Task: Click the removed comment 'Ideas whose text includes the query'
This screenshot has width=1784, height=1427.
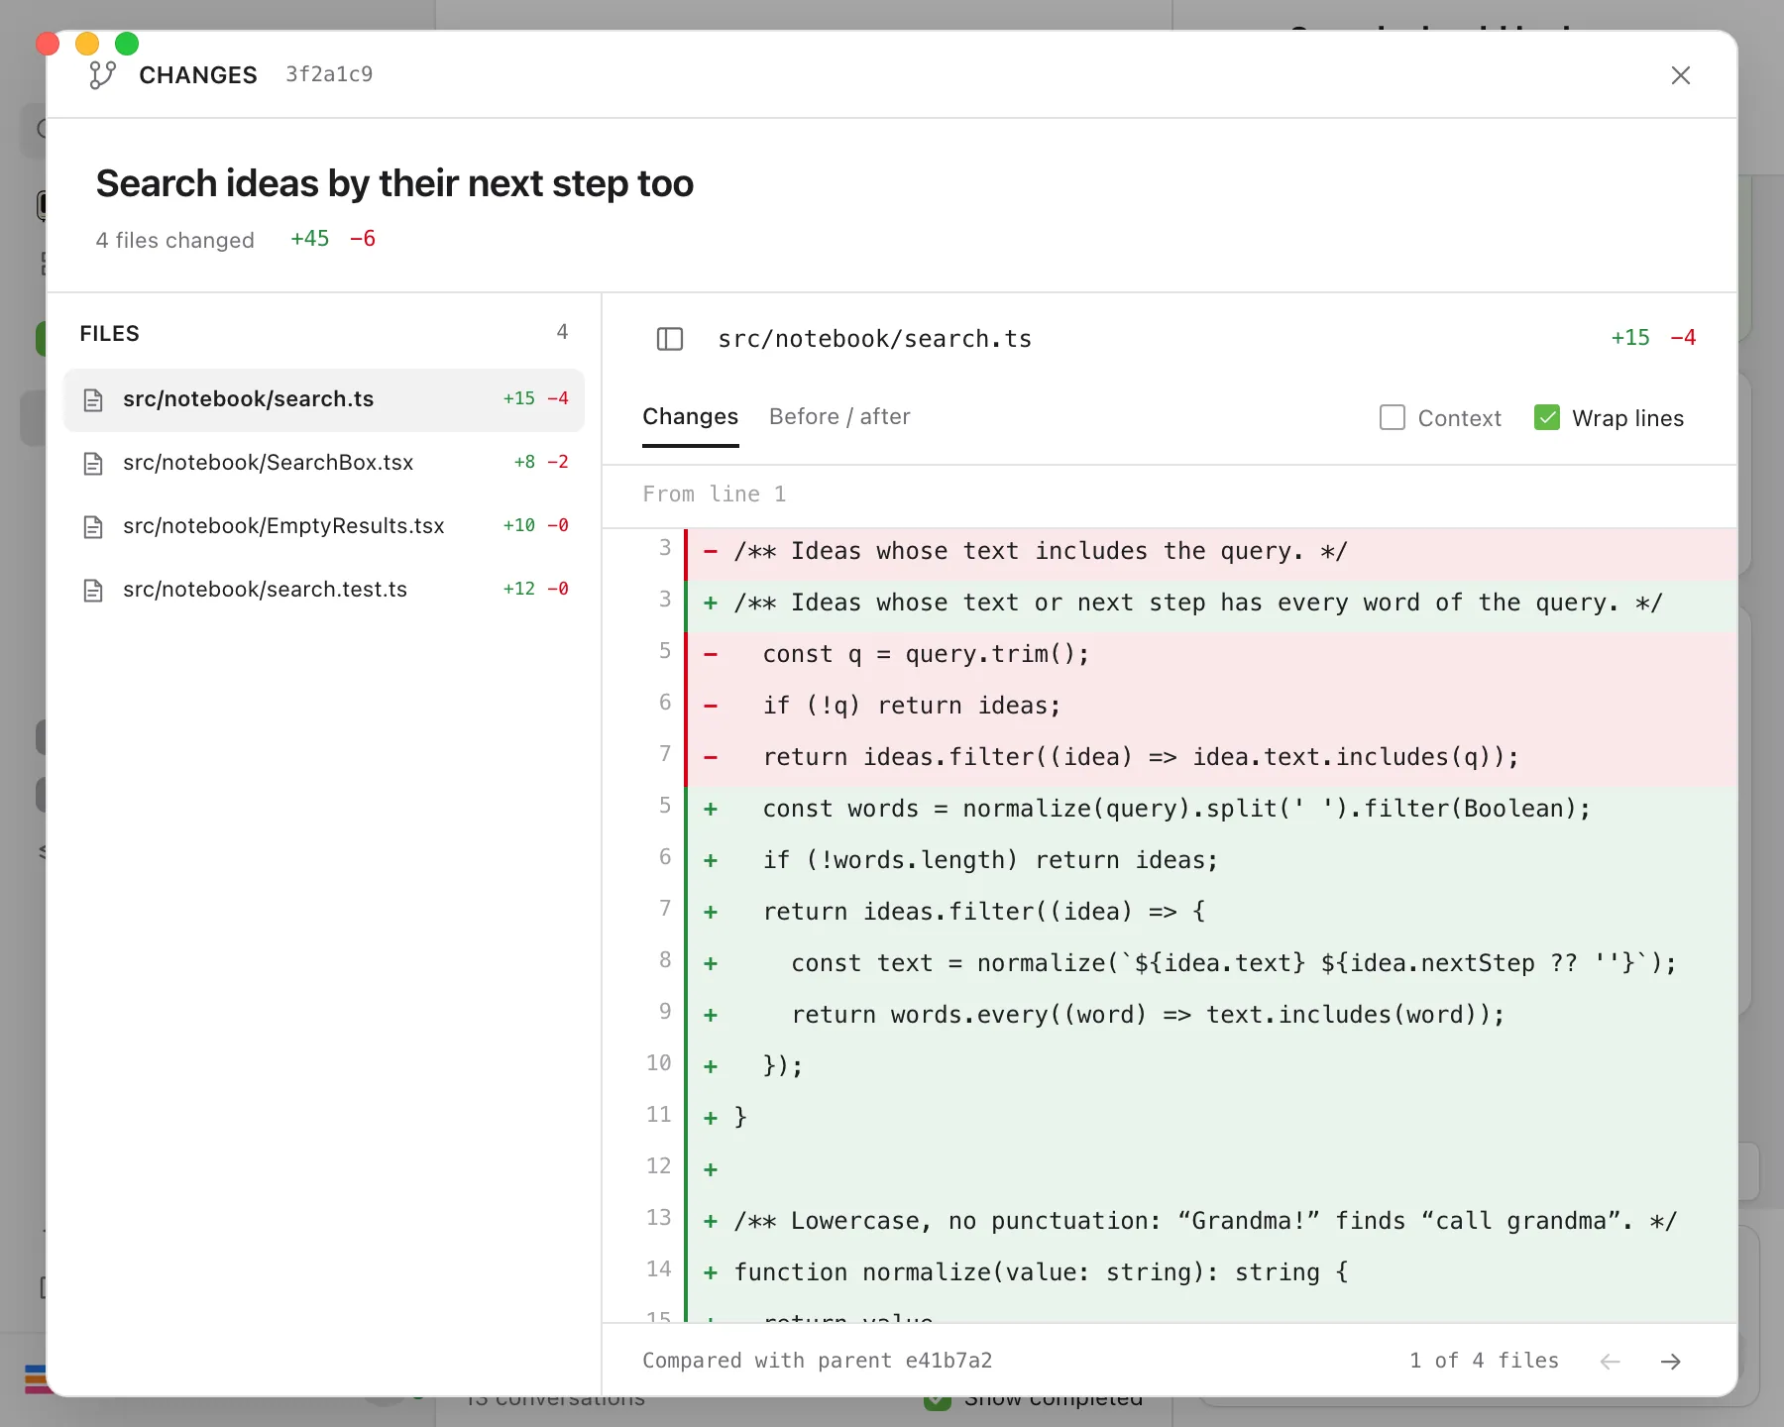Action: pyautogui.click(x=1170, y=551)
